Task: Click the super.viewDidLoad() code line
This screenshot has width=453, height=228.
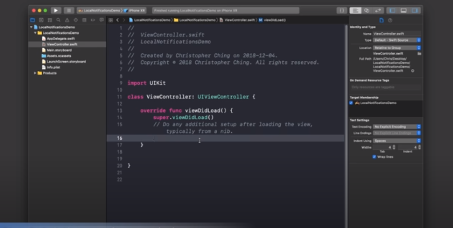Action: click(x=183, y=118)
